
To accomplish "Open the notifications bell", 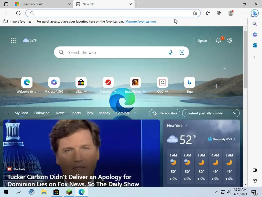I will (219, 40).
